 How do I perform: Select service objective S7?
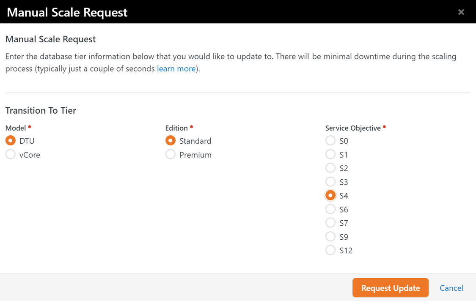point(330,223)
